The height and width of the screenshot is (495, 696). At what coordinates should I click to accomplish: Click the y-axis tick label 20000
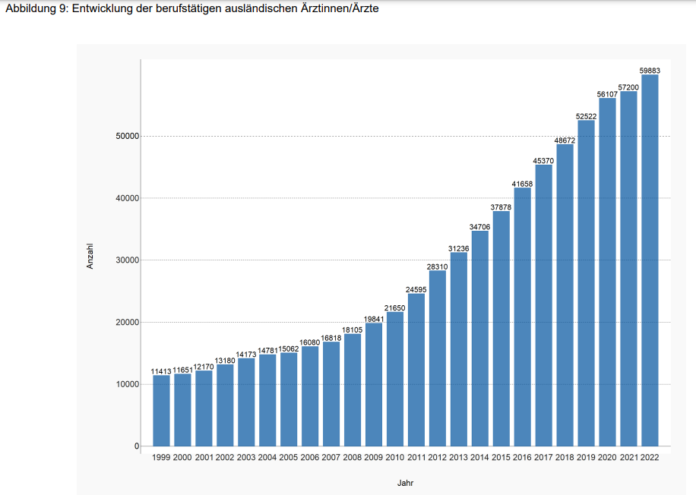pos(122,323)
